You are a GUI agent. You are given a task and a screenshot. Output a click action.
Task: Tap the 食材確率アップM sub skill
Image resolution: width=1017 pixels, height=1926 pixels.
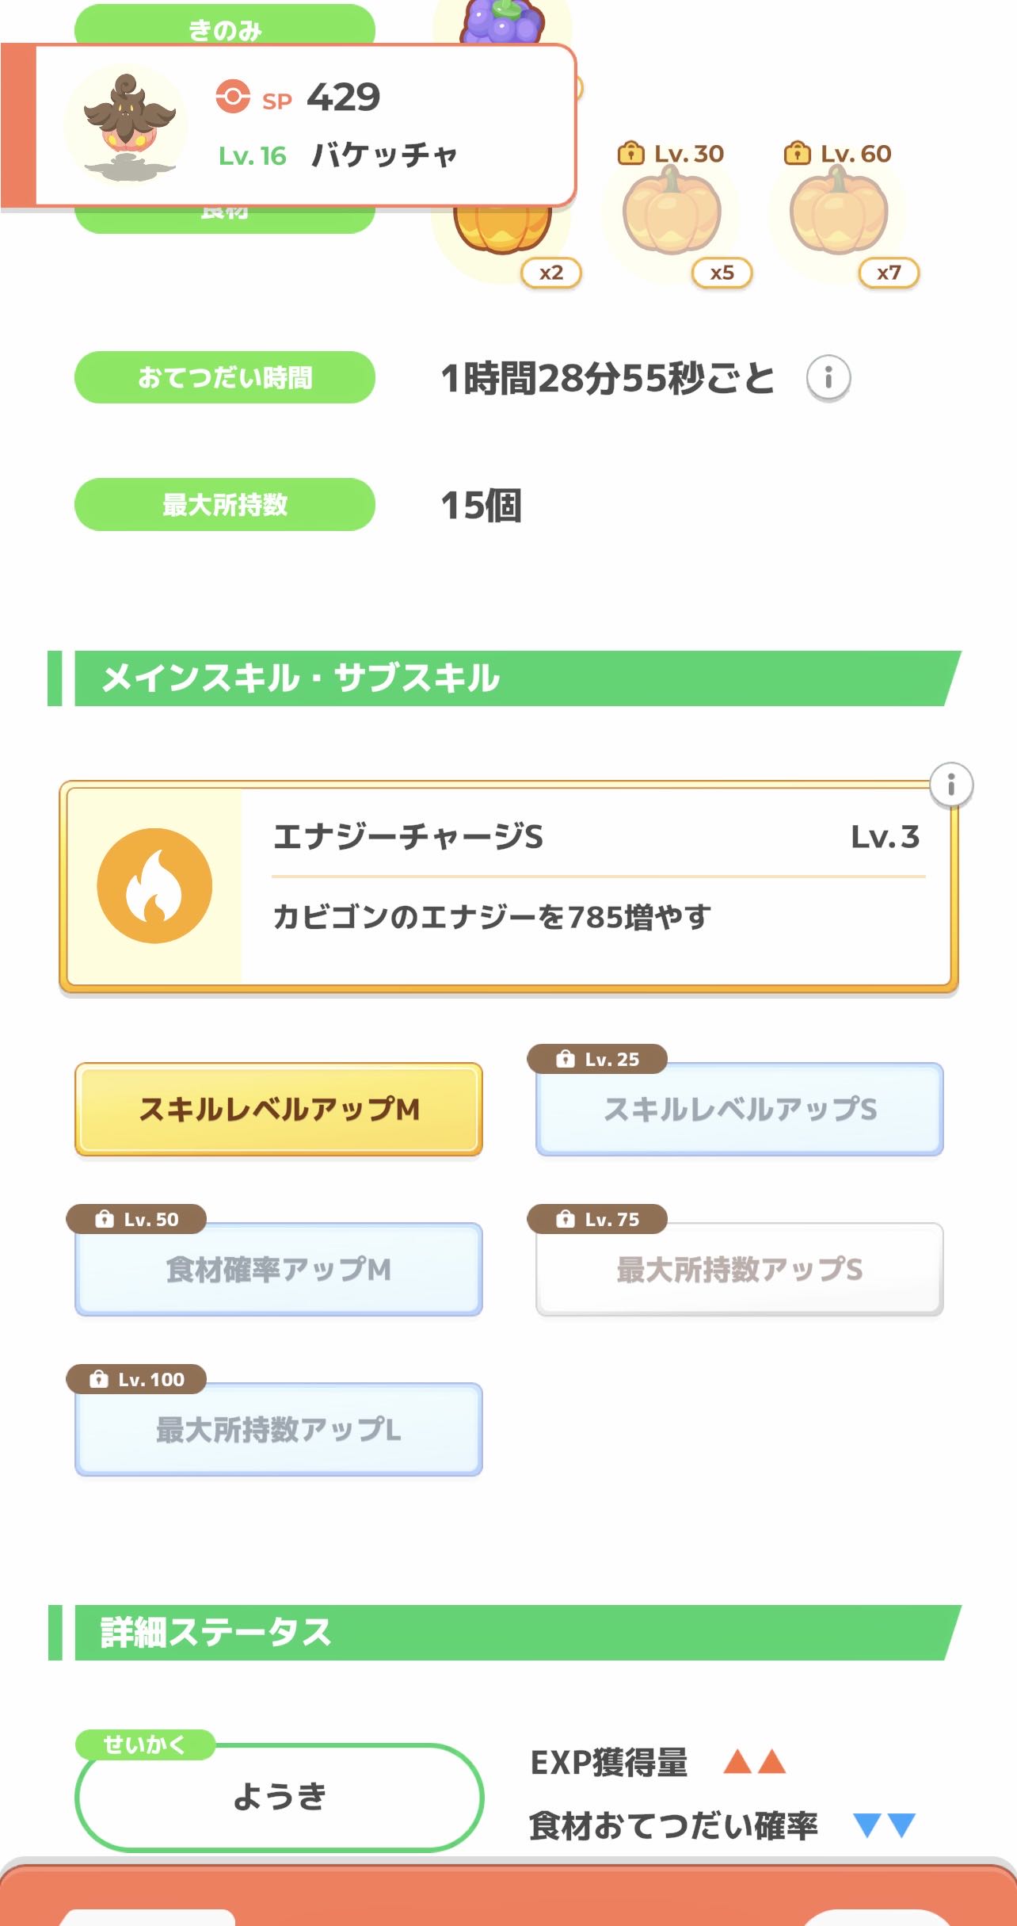click(279, 1269)
